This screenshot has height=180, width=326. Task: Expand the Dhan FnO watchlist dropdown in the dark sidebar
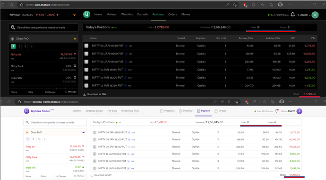point(75,39)
